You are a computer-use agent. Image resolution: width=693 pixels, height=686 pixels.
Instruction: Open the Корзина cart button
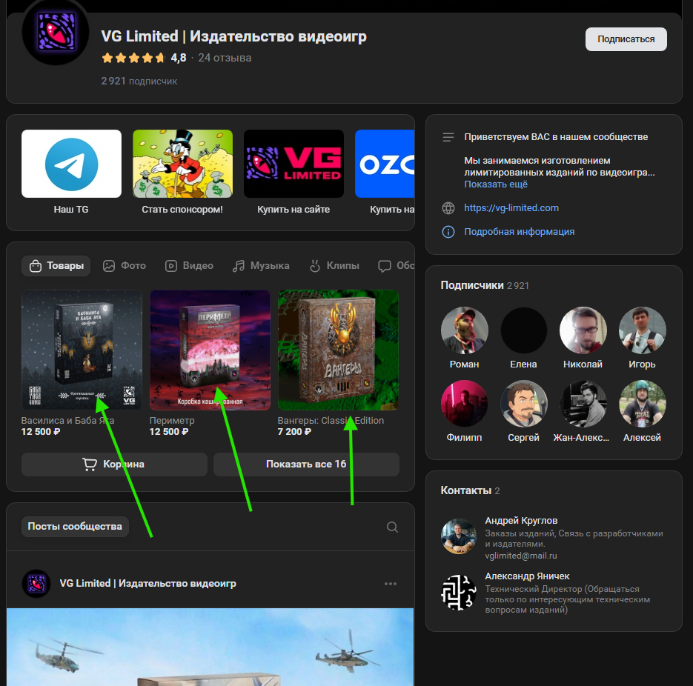114,464
